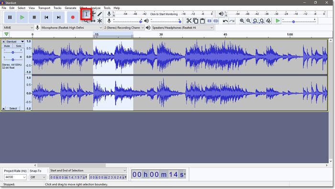Click the selection start time field 14.197
The width and height of the screenshot is (335, 189).
(x=68, y=177)
